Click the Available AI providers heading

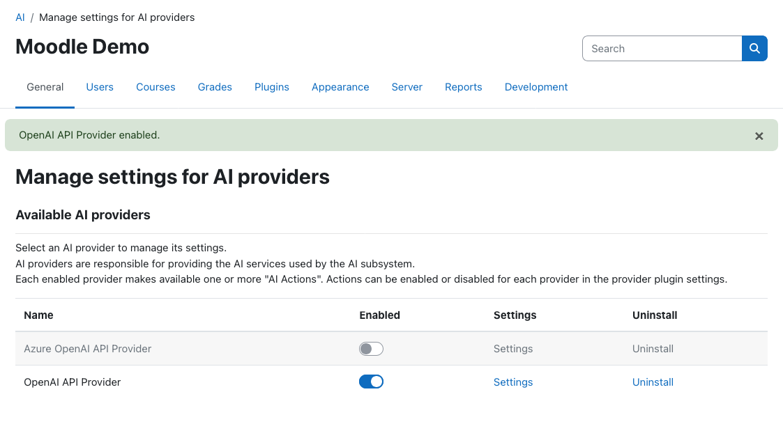[x=83, y=215]
